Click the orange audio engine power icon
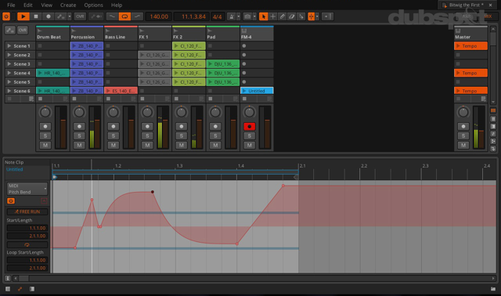Viewport: 501px width, 296px height. [6, 16]
